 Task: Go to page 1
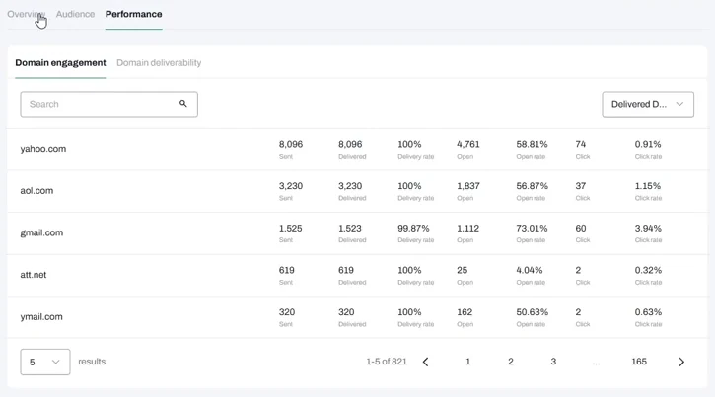(x=467, y=362)
